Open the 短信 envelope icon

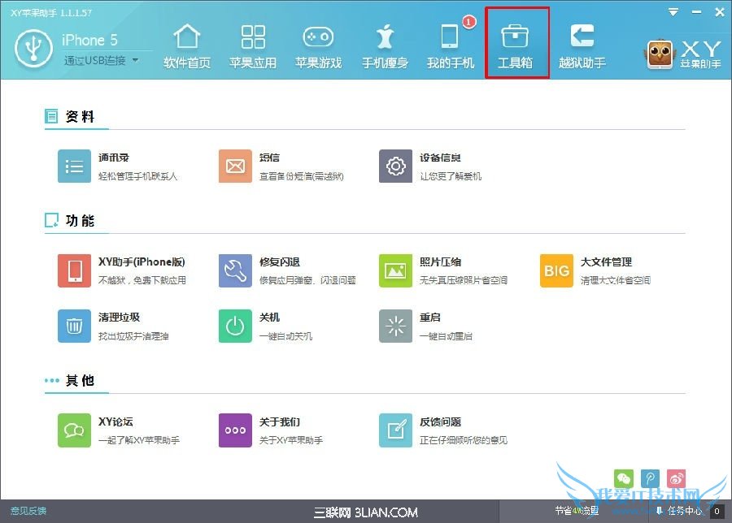pos(235,166)
